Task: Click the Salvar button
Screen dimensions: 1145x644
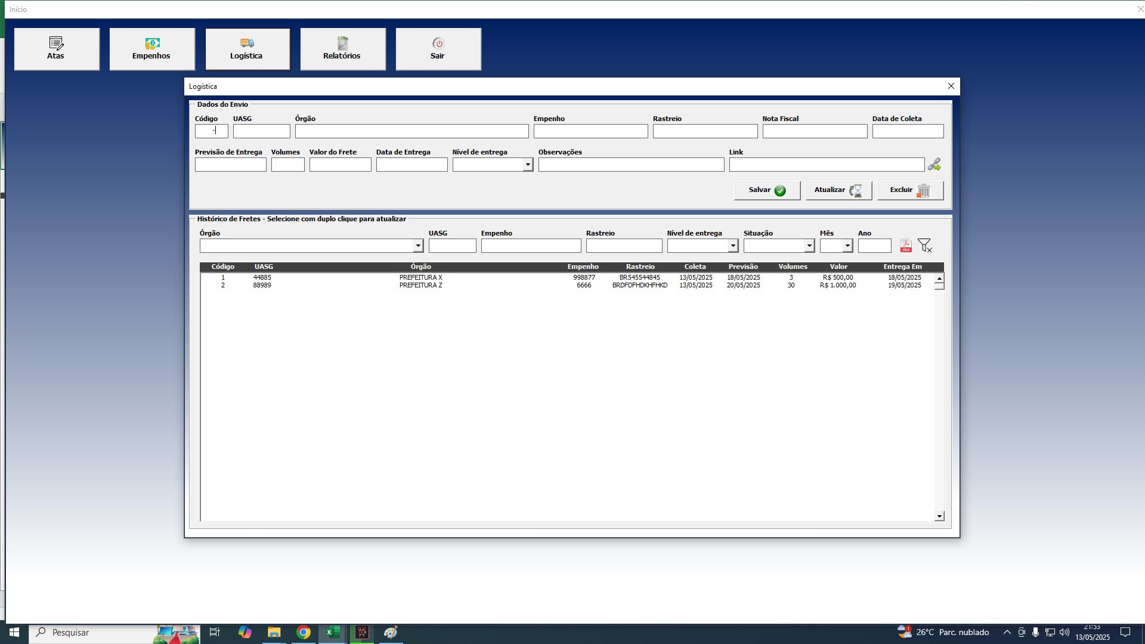Action: [767, 190]
